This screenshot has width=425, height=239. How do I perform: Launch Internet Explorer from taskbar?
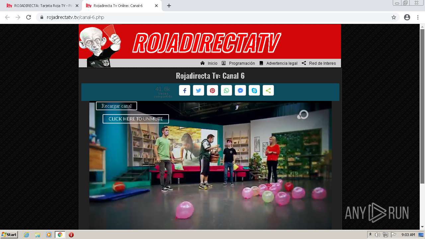(27, 235)
